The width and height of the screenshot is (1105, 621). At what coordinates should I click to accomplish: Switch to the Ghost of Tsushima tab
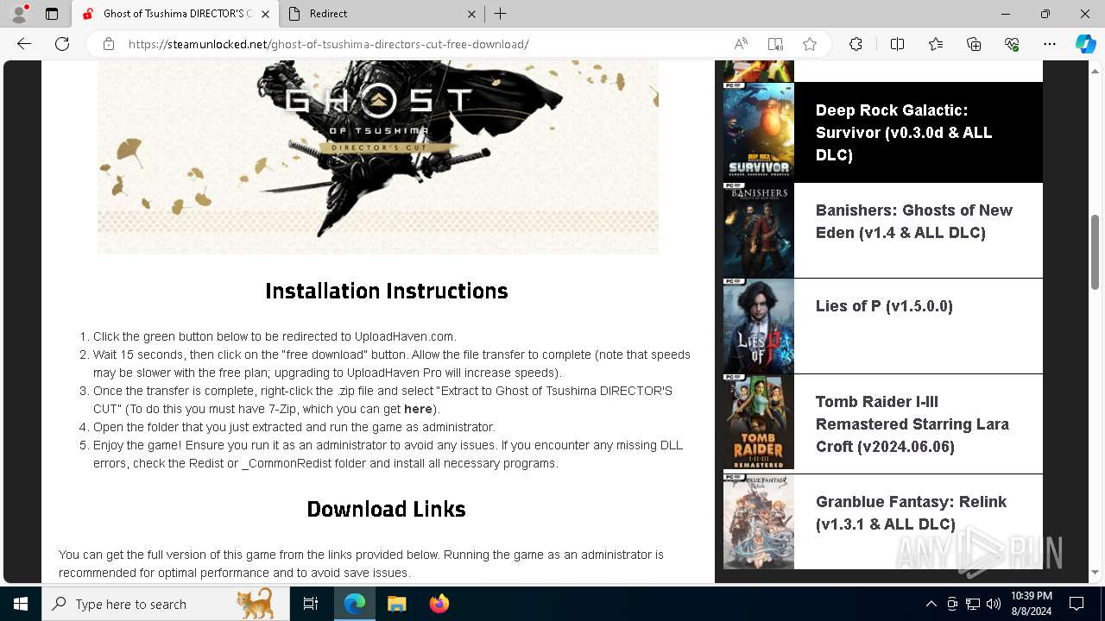tap(176, 14)
